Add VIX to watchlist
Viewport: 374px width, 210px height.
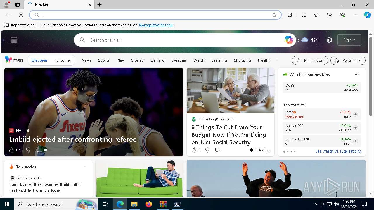[x=356, y=114]
